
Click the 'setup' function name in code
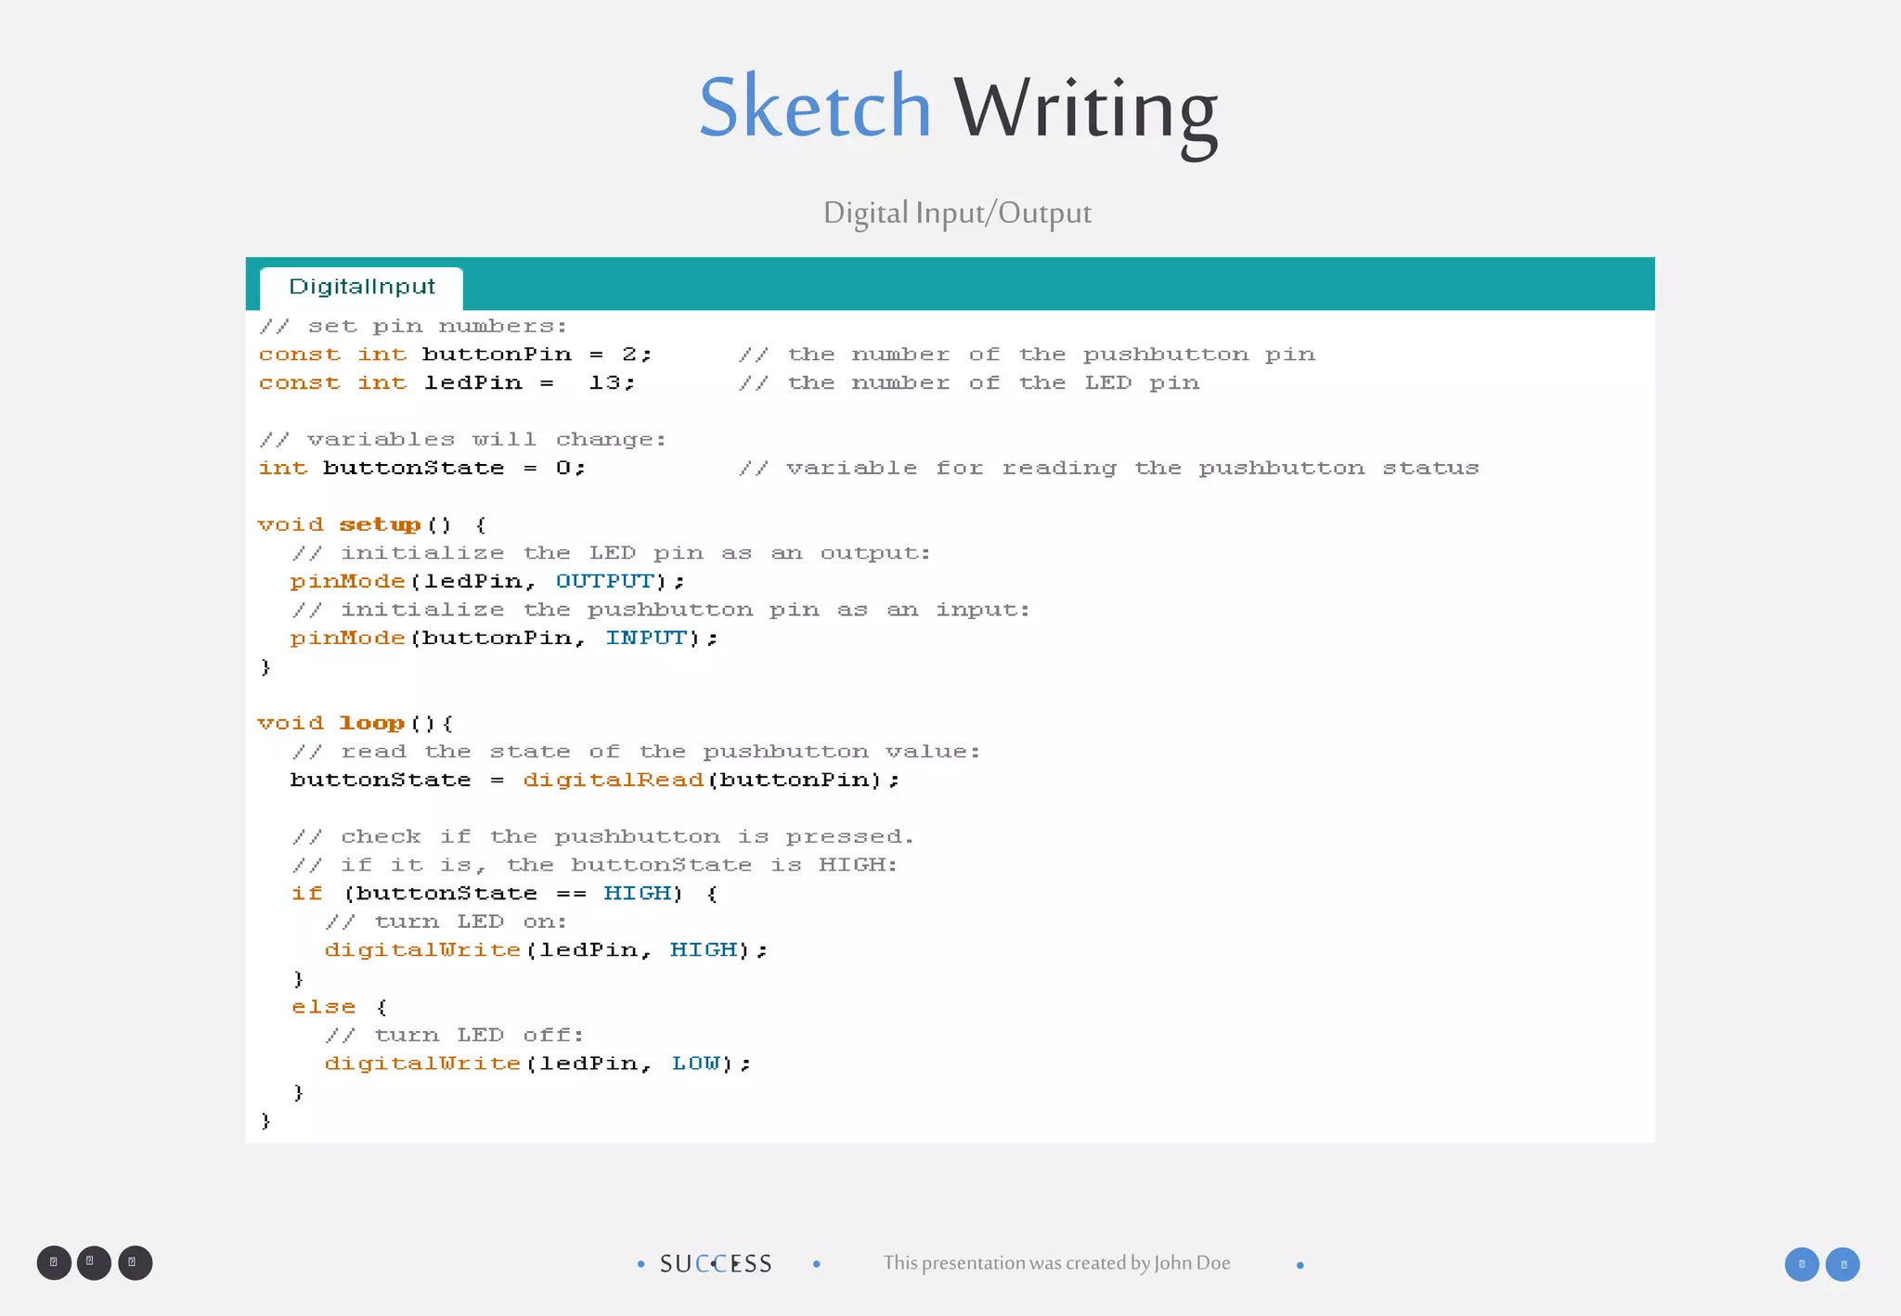[380, 524]
